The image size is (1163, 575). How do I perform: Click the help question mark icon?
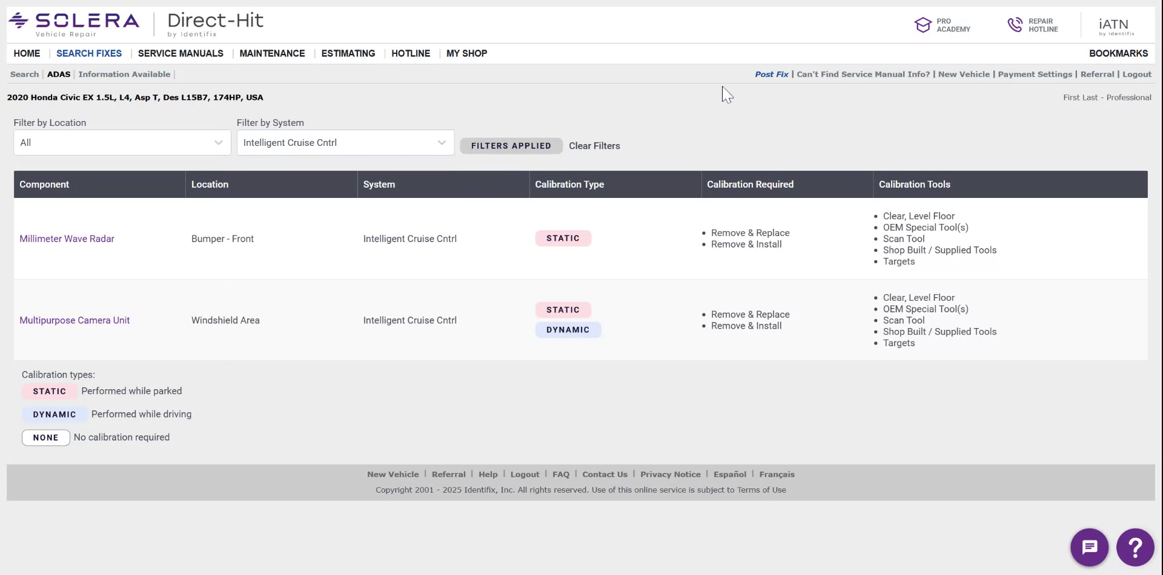point(1135,547)
